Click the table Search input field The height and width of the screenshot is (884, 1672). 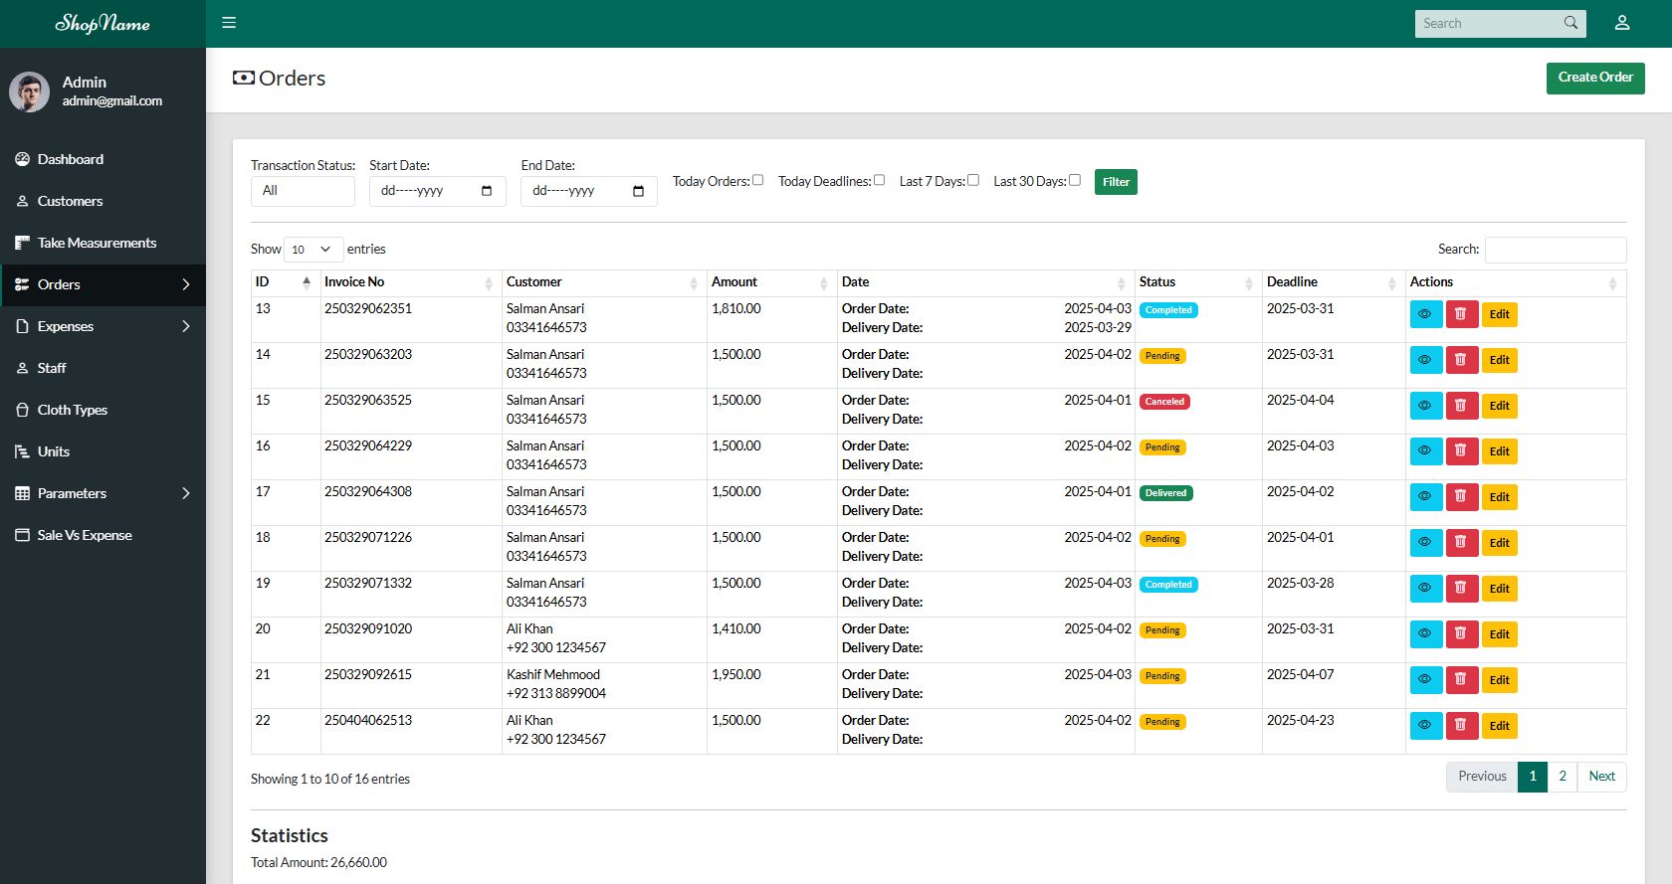[1555, 250]
